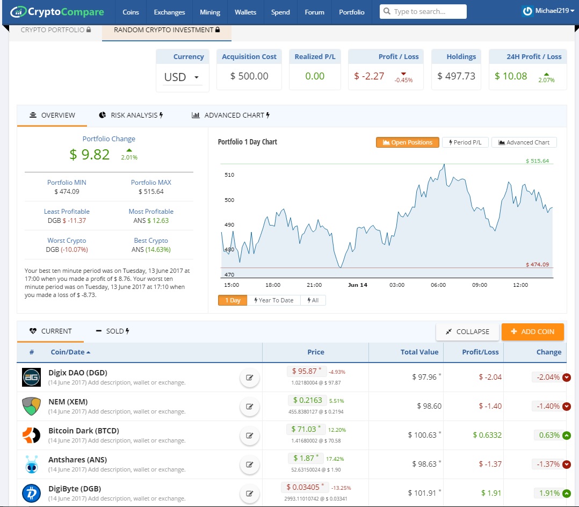Click the green up indicator for BTCD change
This screenshot has height=507, width=579.
567,436
